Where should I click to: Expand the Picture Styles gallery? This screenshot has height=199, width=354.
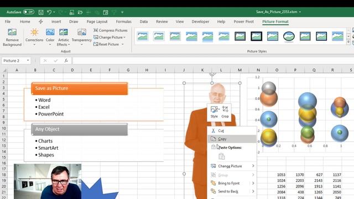[x=348, y=42]
